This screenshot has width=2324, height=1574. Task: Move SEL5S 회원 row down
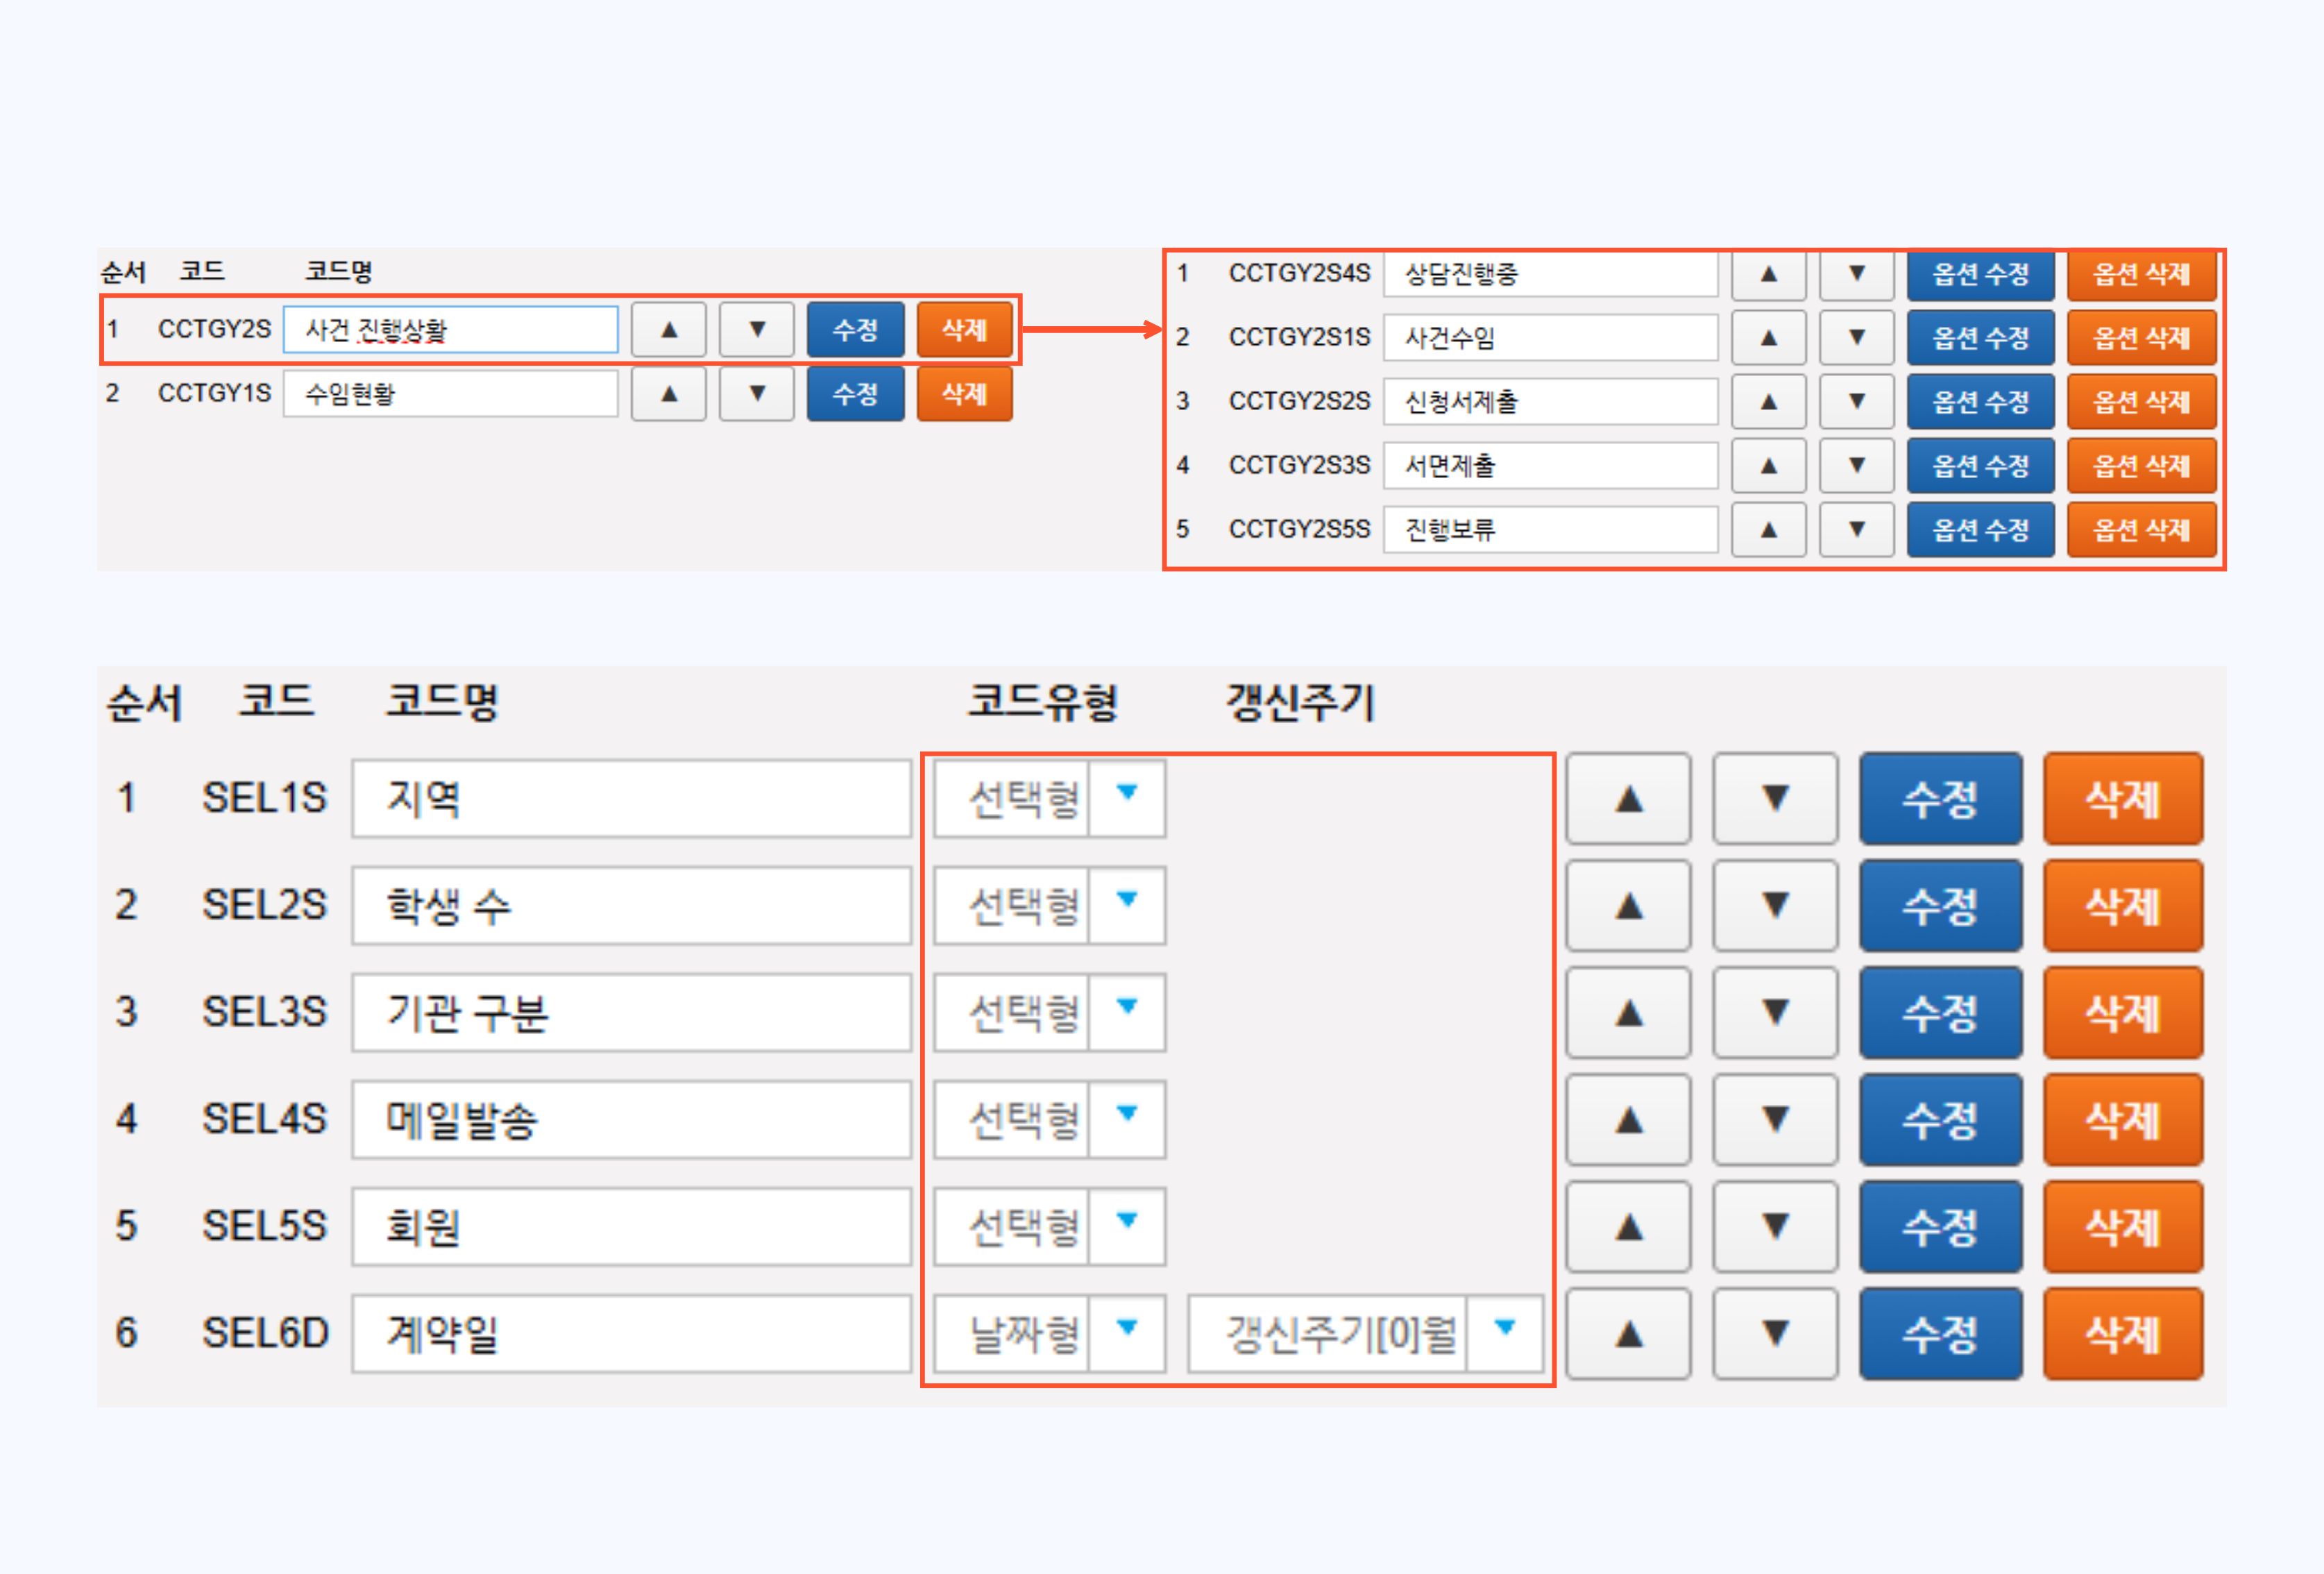pyautogui.click(x=1775, y=1227)
